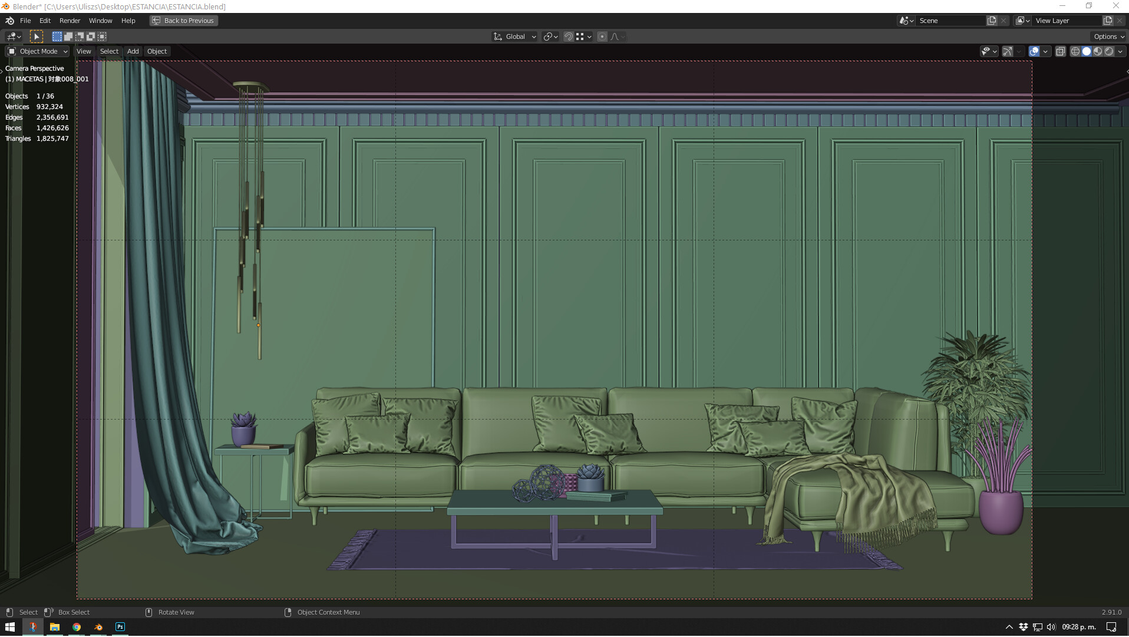Open object visibility and selectability dropdown
This screenshot has height=637, width=1129.
click(x=989, y=51)
